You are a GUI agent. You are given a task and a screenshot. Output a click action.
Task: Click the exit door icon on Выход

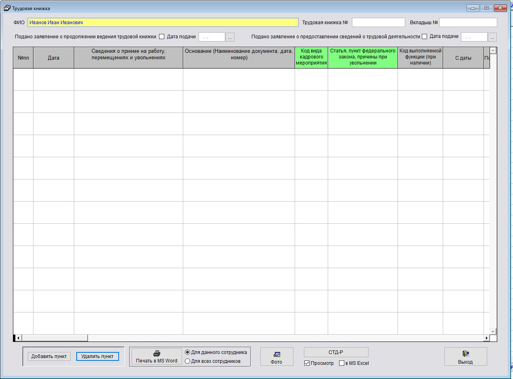pyautogui.click(x=465, y=354)
